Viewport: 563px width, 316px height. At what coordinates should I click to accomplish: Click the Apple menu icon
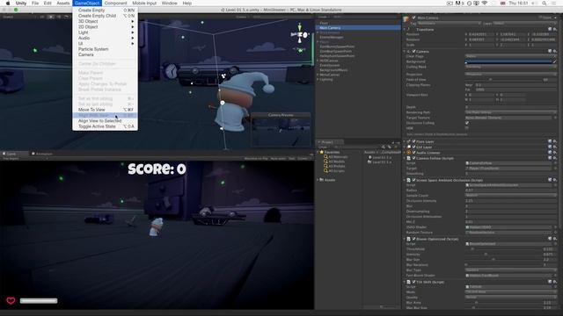8,4
